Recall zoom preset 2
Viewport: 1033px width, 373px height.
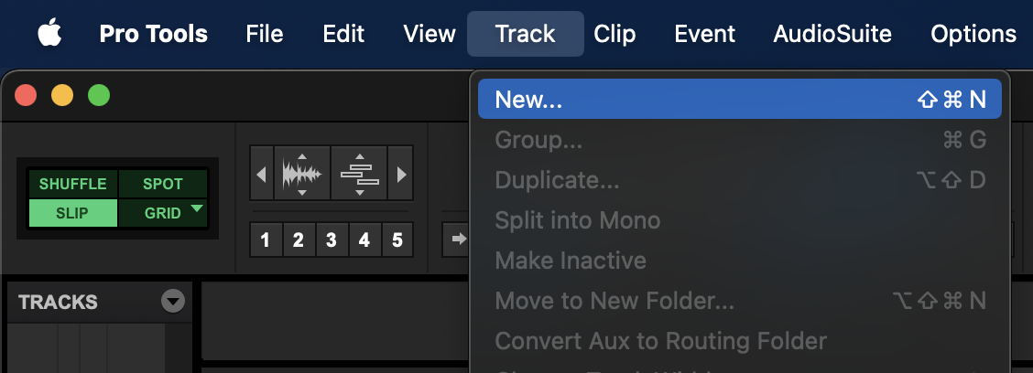point(299,240)
